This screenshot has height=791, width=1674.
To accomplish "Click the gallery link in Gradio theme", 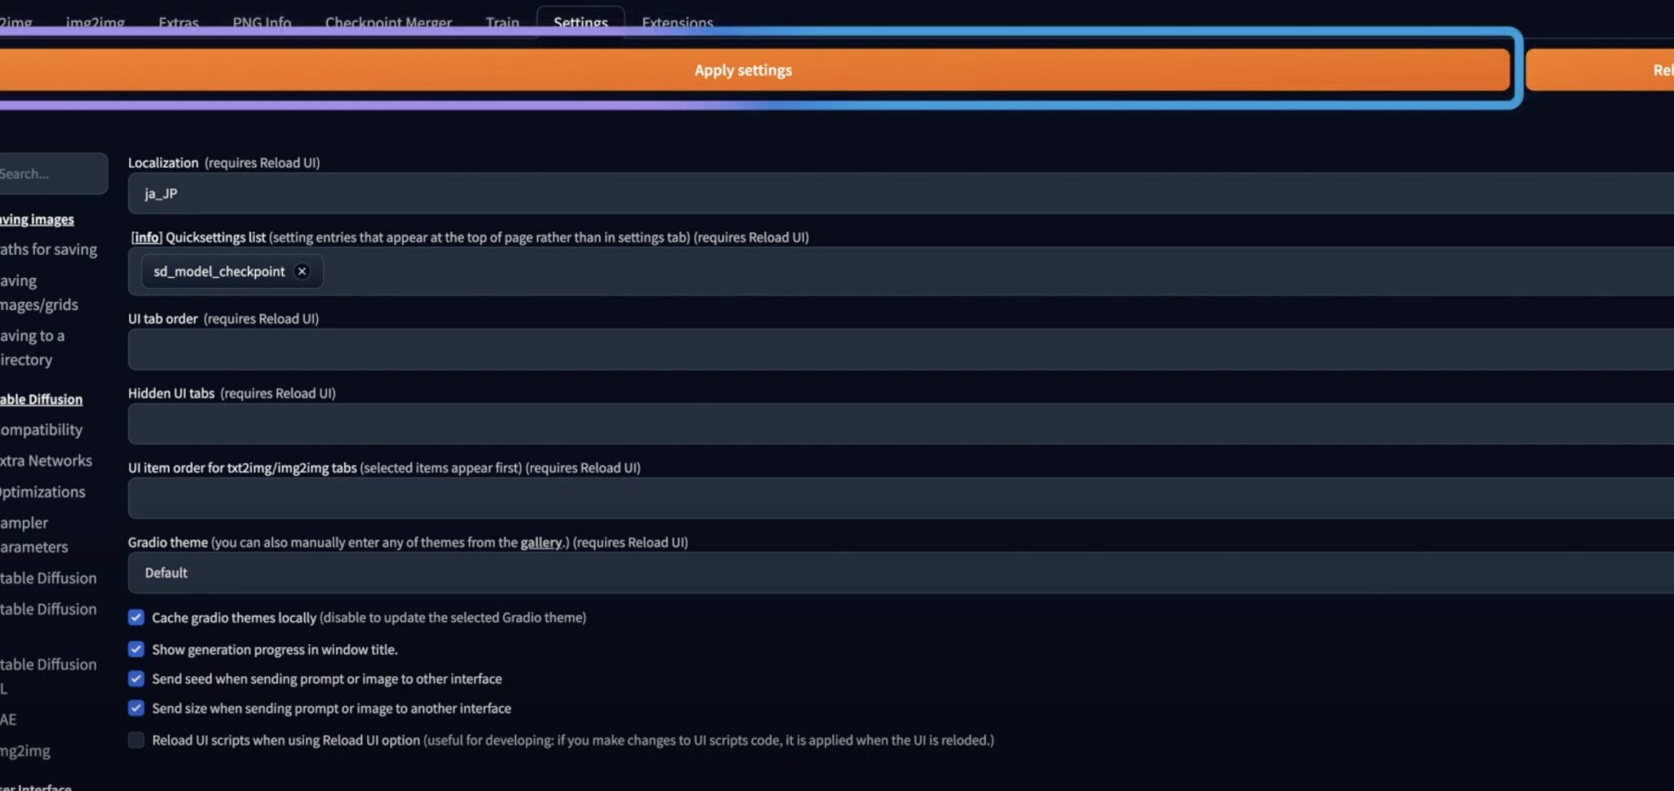I will 540,543.
